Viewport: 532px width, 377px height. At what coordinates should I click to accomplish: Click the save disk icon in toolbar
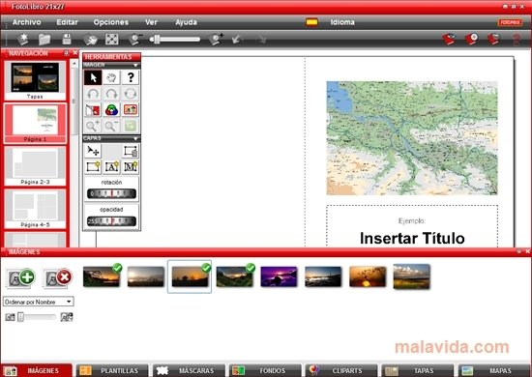coord(67,39)
